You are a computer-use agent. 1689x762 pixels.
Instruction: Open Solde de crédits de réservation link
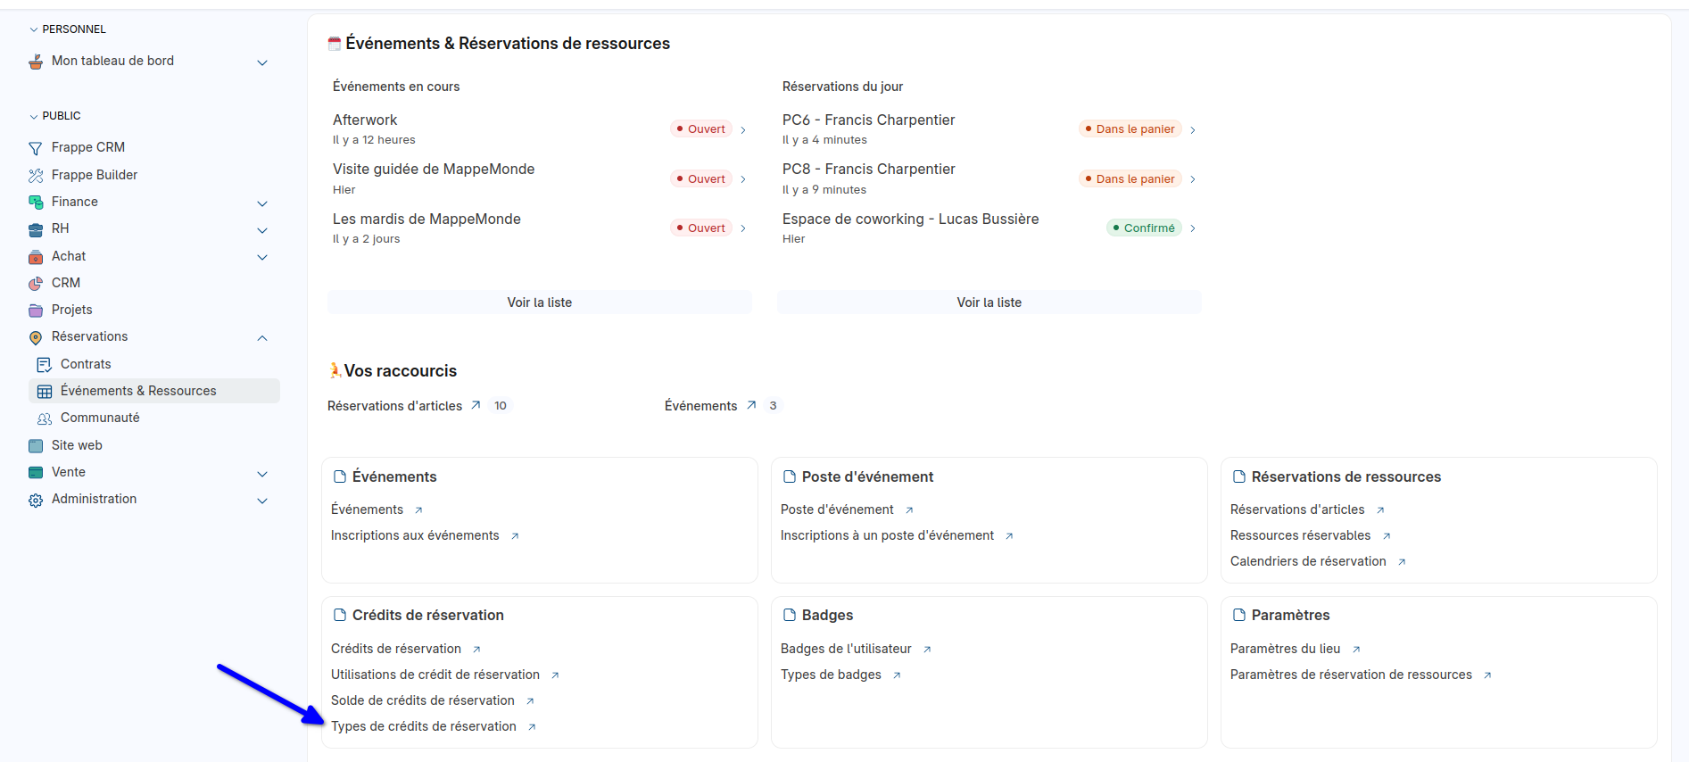423,700
